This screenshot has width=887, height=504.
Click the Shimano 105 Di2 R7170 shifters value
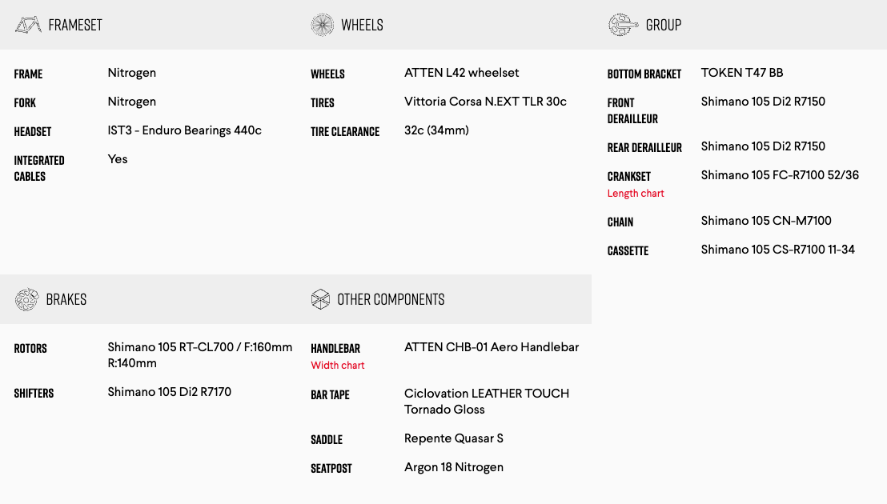click(x=170, y=392)
